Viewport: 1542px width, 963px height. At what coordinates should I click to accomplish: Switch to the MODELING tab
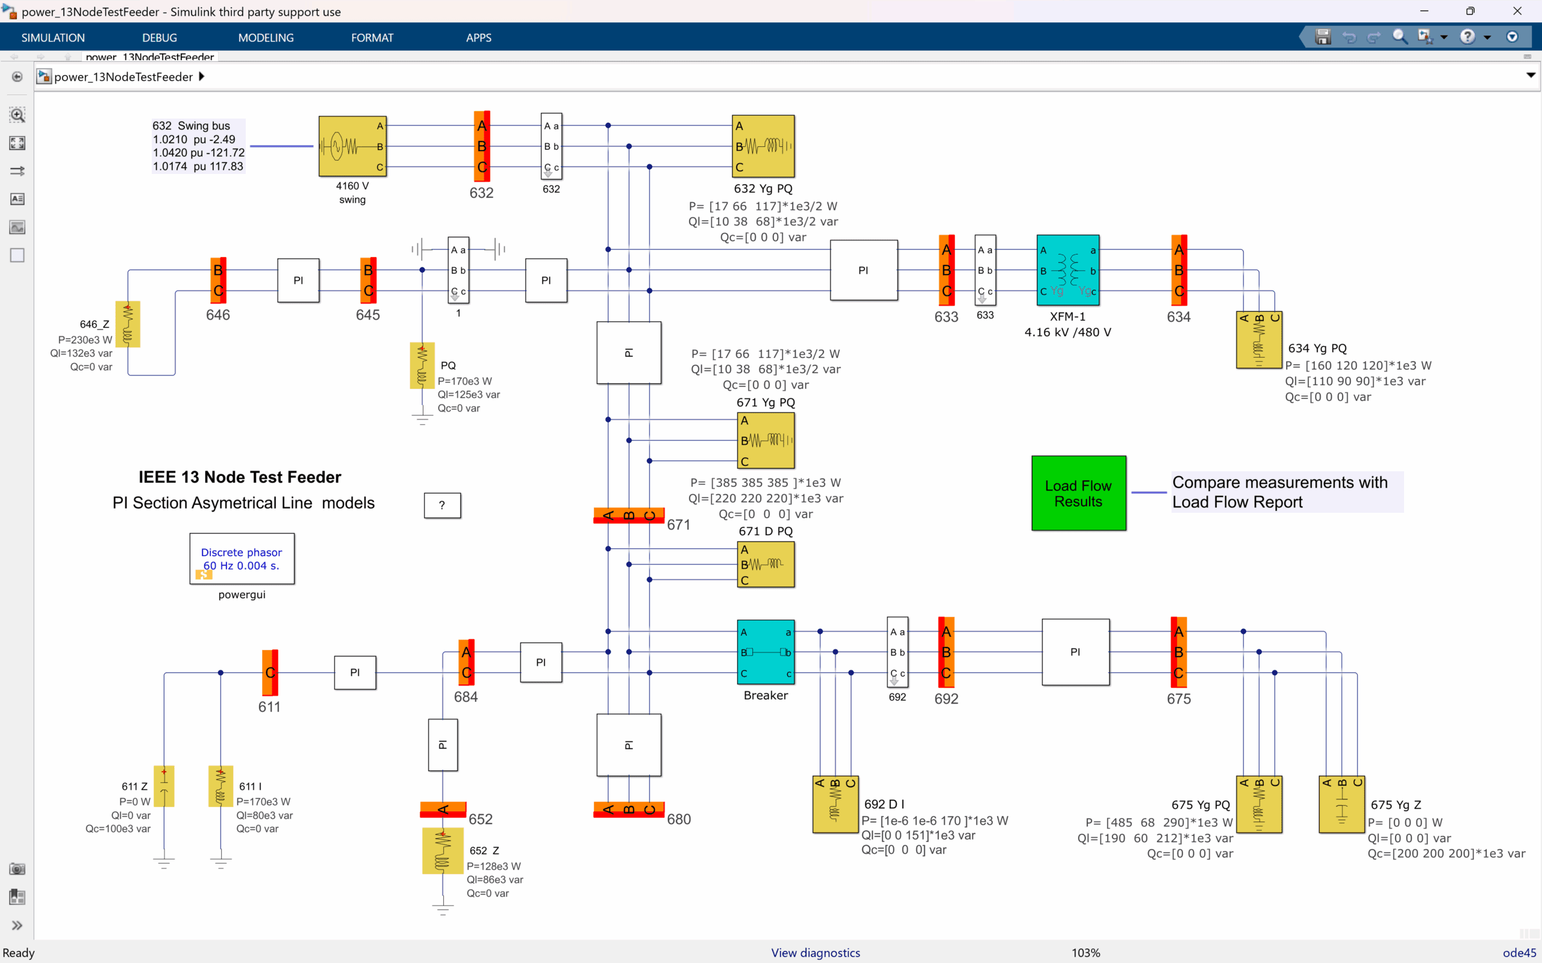266,37
